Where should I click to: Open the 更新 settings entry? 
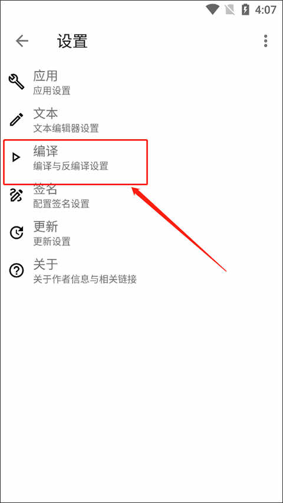click(141, 234)
